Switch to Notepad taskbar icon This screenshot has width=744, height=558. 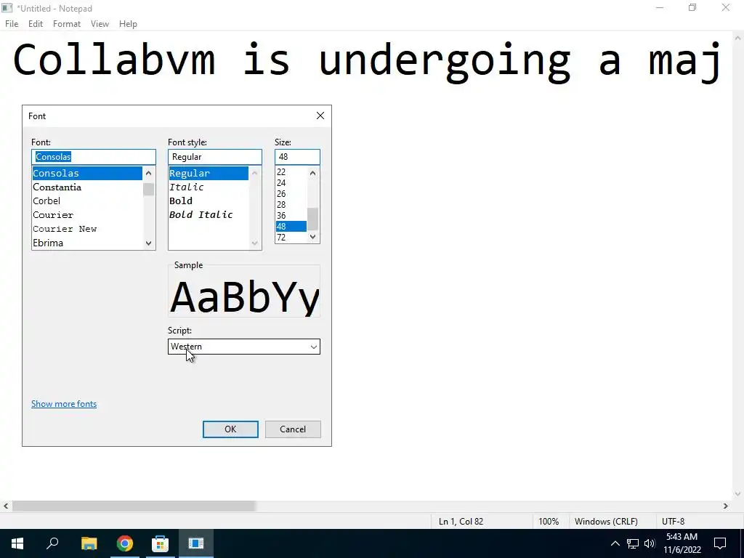tap(195, 543)
